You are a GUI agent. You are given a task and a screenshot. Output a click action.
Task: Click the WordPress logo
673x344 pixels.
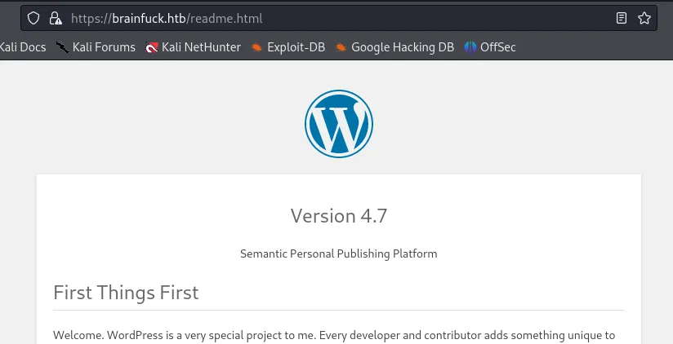[x=339, y=124]
